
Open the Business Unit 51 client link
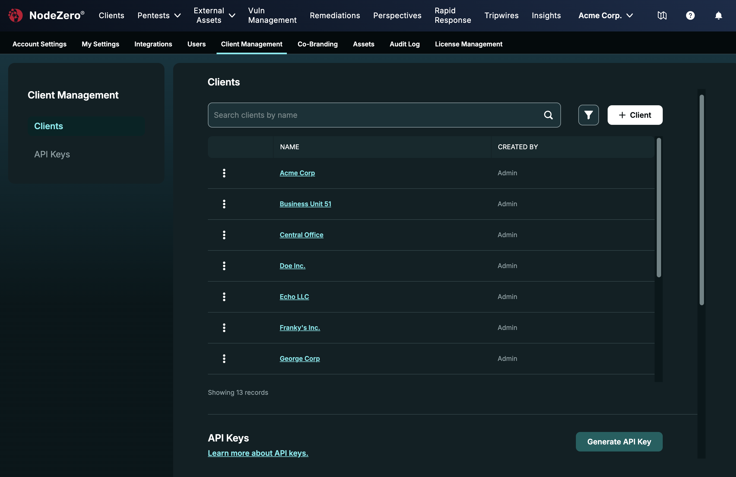(305, 204)
